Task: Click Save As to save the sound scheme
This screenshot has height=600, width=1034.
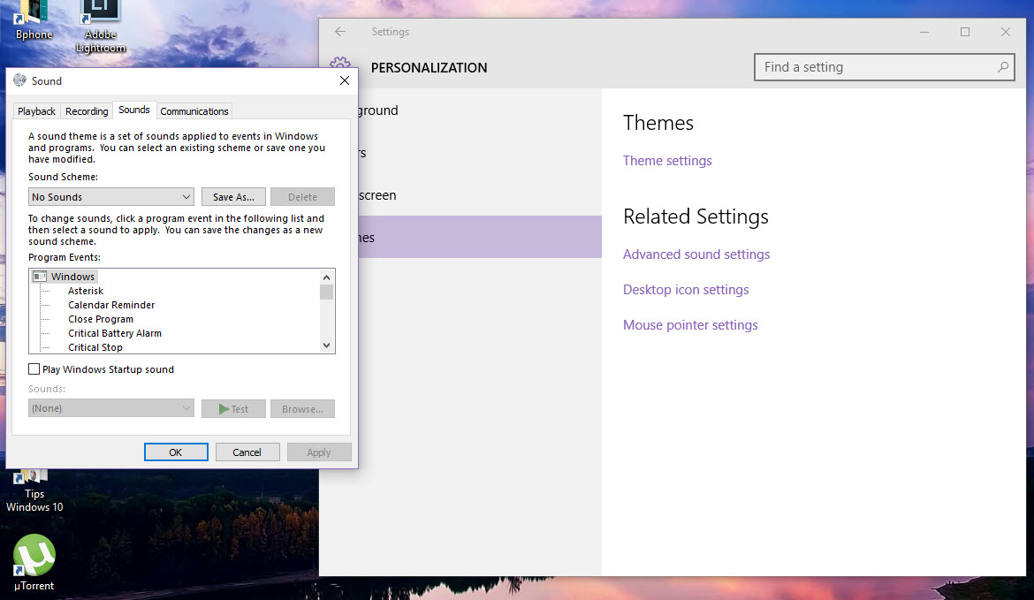Action: point(233,196)
